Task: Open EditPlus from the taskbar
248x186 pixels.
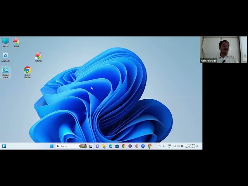Action: click(x=136, y=146)
